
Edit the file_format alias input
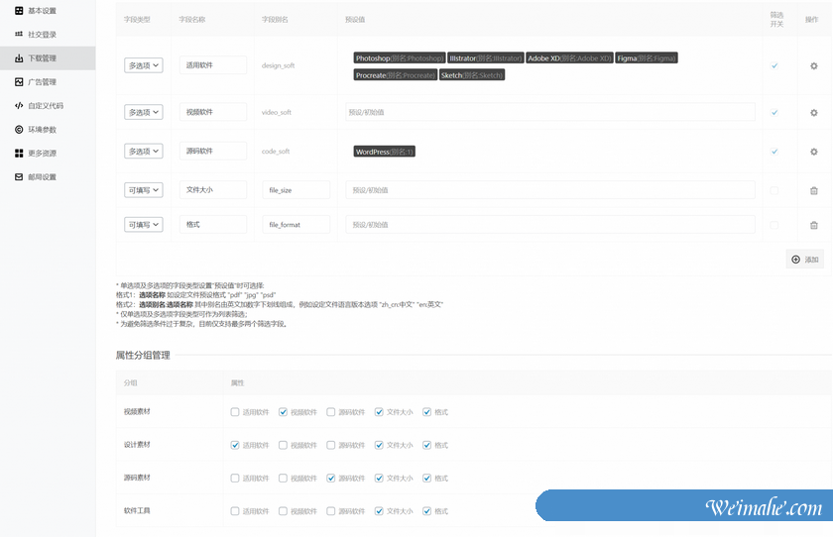(x=296, y=225)
